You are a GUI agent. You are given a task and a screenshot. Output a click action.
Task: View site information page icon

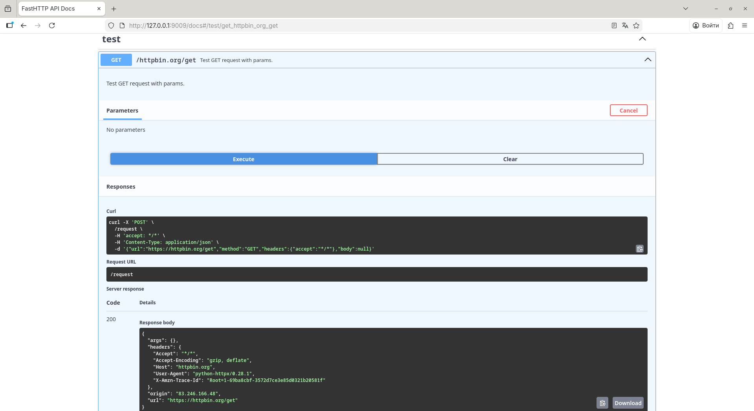click(x=122, y=25)
